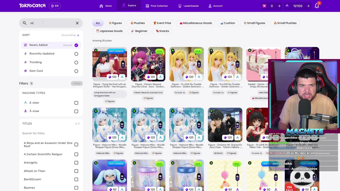
Task: Open the Yae Amagami figure thumbnail
Action: coord(110,64)
